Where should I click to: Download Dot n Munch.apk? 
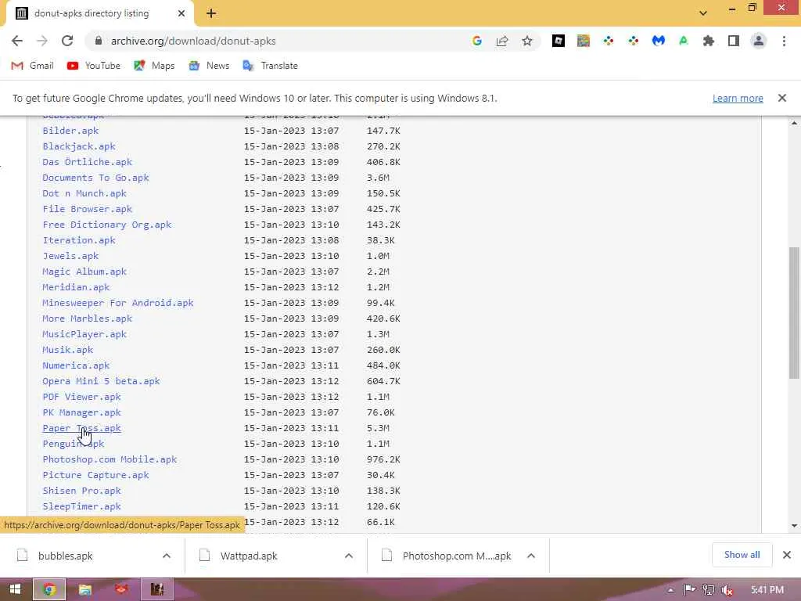(84, 193)
